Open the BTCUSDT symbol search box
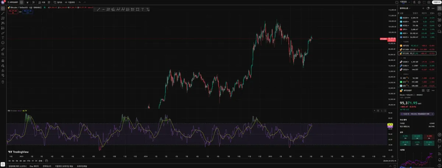442x168 pixels. 12,2
